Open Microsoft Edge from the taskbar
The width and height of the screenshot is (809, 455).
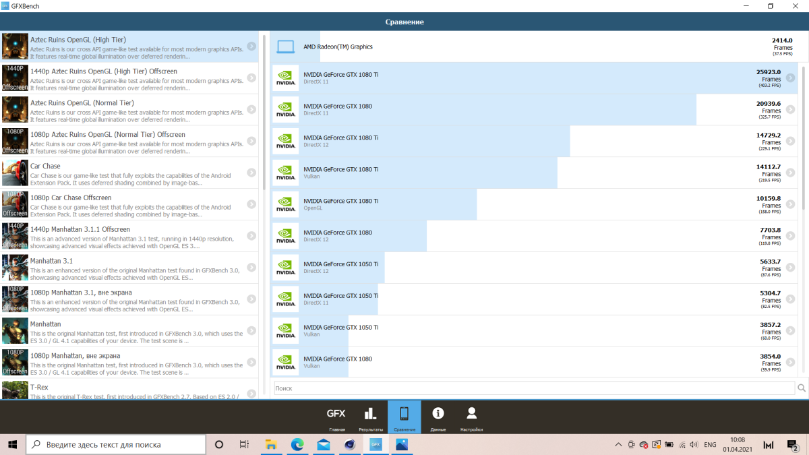pos(297,445)
